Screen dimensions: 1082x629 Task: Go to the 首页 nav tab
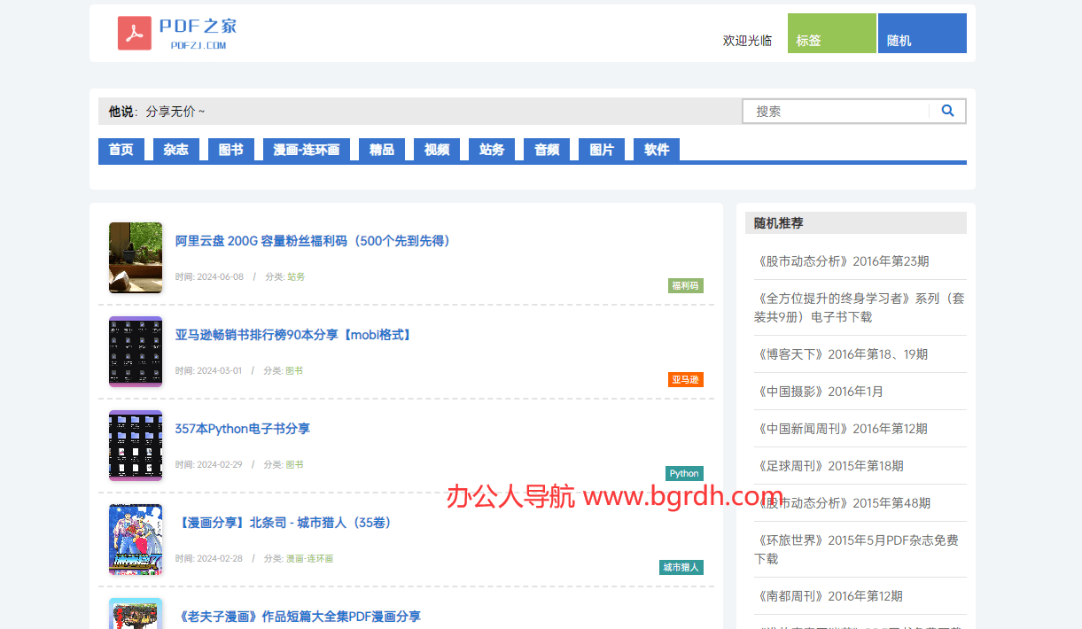(121, 150)
